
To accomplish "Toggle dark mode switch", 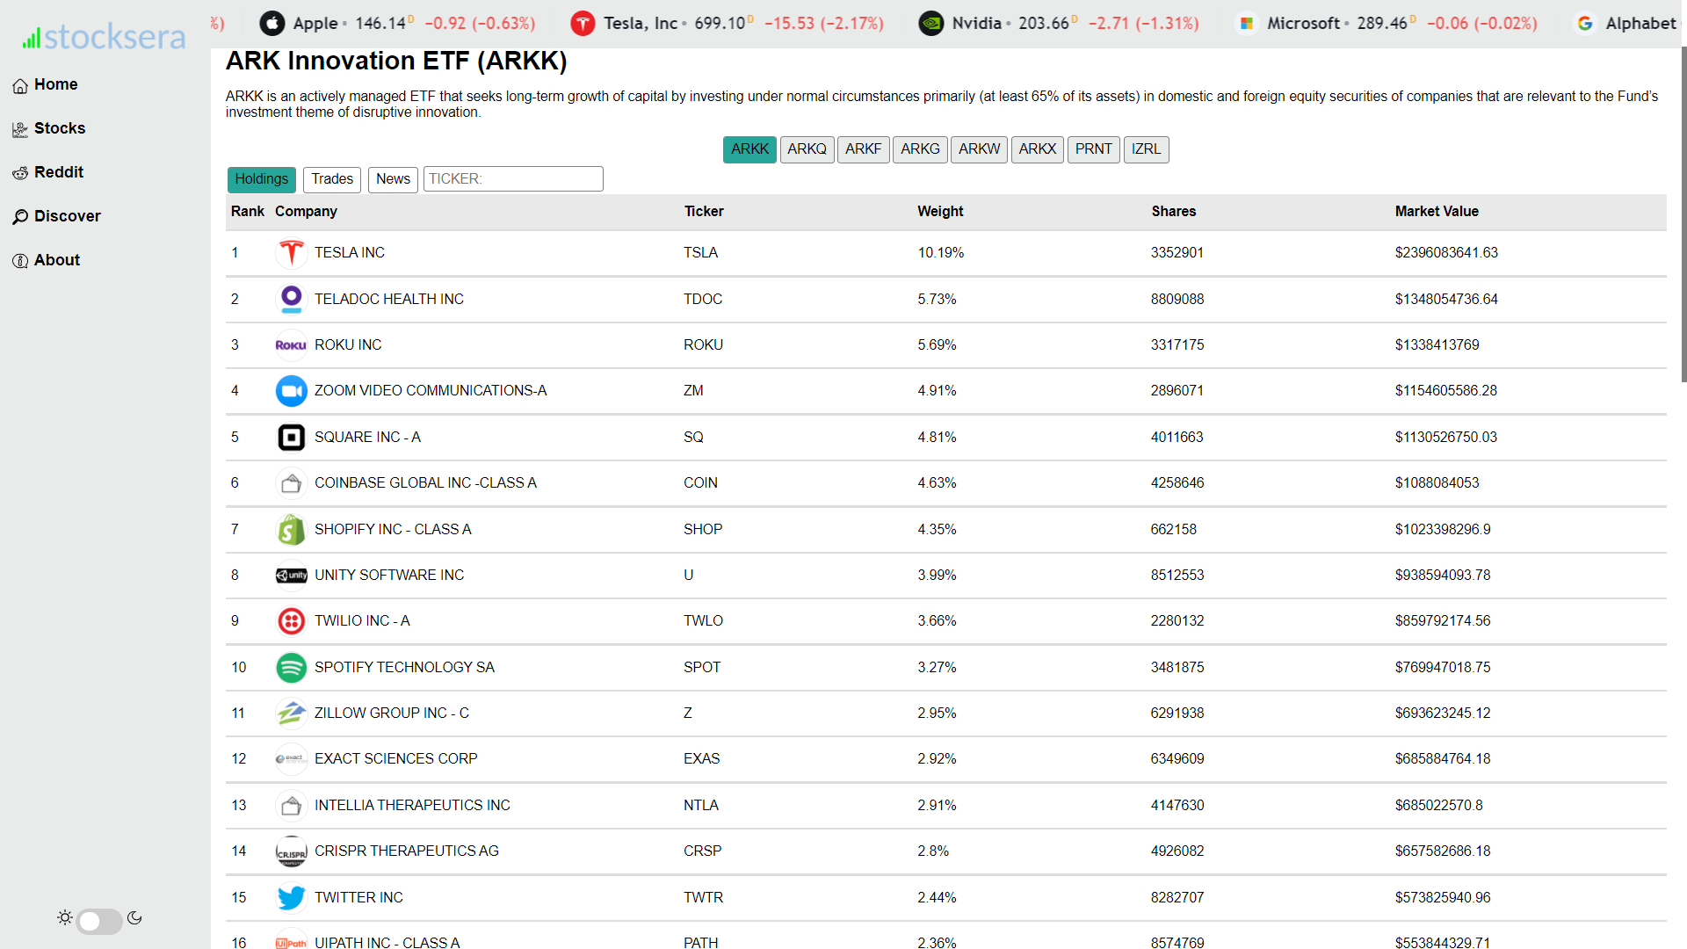I will point(99,920).
